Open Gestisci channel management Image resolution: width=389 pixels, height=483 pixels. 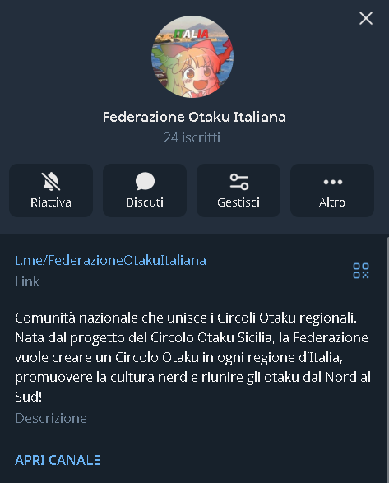[238, 190]
